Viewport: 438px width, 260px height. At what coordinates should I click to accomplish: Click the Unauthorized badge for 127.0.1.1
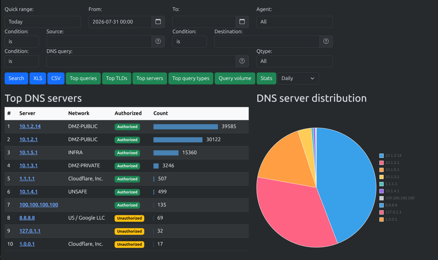pyautogui.click(x=129, y=231)
